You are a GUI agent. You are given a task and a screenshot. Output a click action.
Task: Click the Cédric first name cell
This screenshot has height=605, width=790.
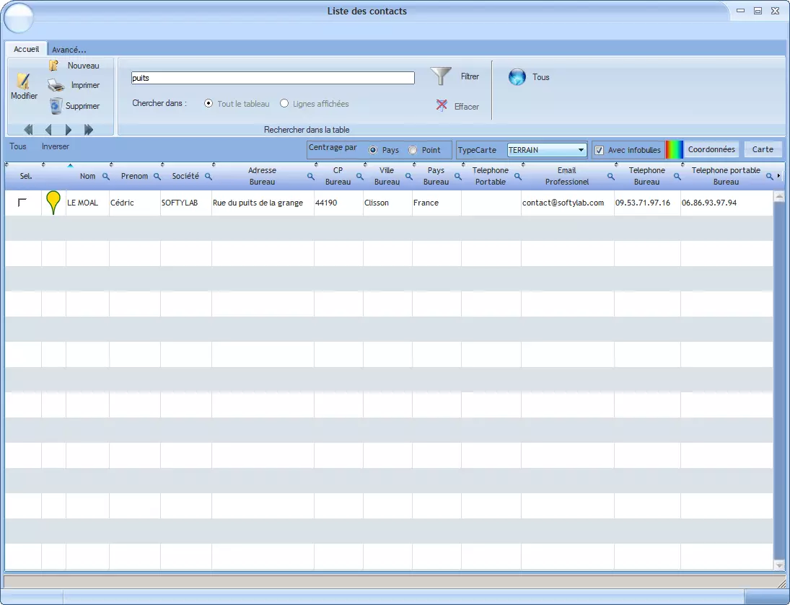[134, 203]
